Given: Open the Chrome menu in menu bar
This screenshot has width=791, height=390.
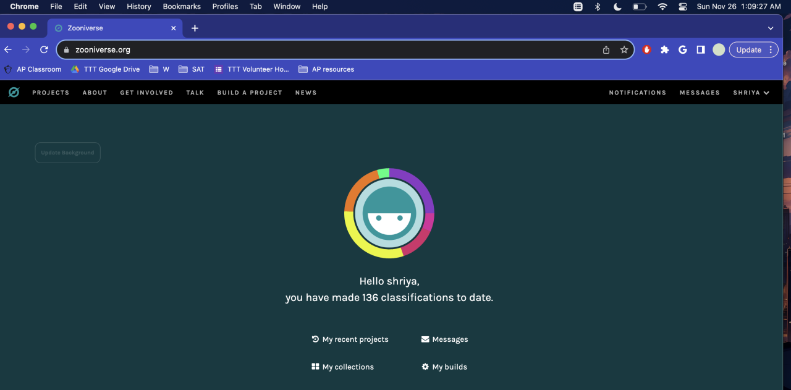Looking at the screenshot, I should pos(24,6).
